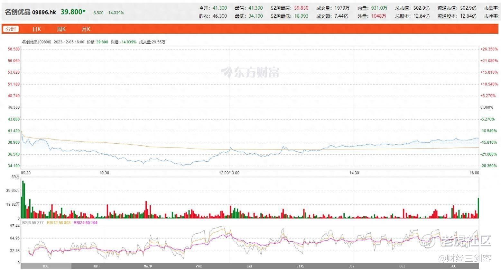Select the BIAS indicator tab
Viewport: 501px width, 270px height.
(300, 266)
